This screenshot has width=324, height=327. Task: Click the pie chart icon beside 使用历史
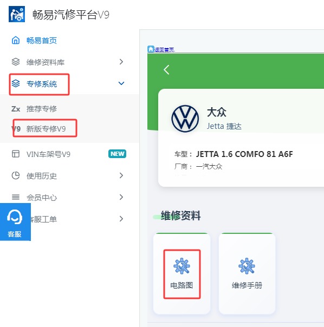coord(16,175)
